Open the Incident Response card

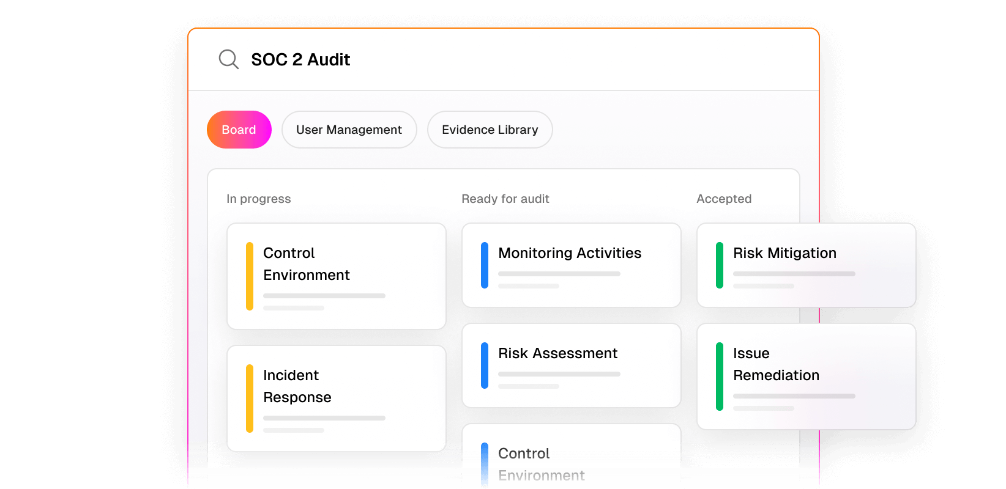pyautogui.click(x=337, y=399)
